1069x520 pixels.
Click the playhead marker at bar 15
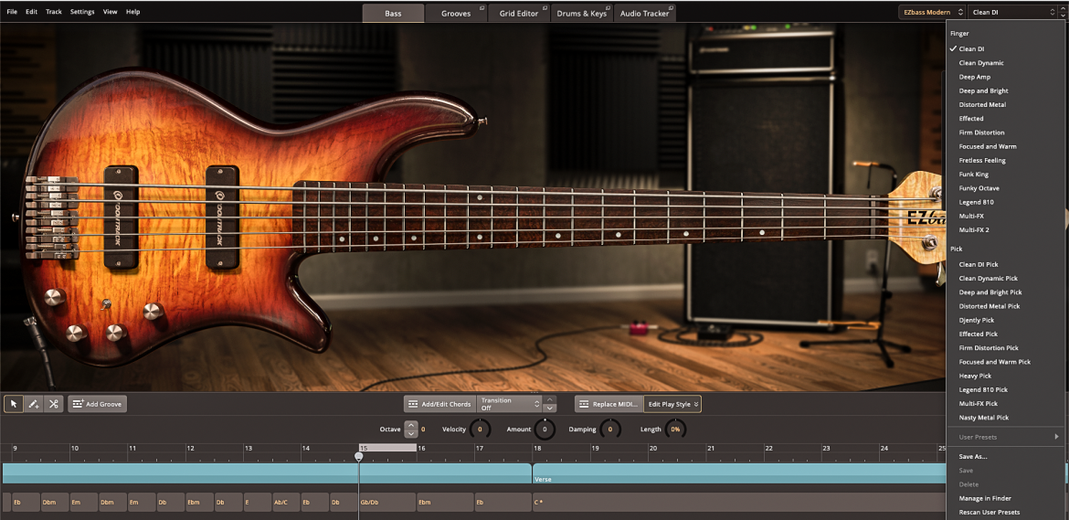[x=359, y=456]
